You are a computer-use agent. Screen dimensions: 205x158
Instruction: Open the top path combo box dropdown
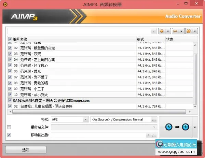[154, 31]
